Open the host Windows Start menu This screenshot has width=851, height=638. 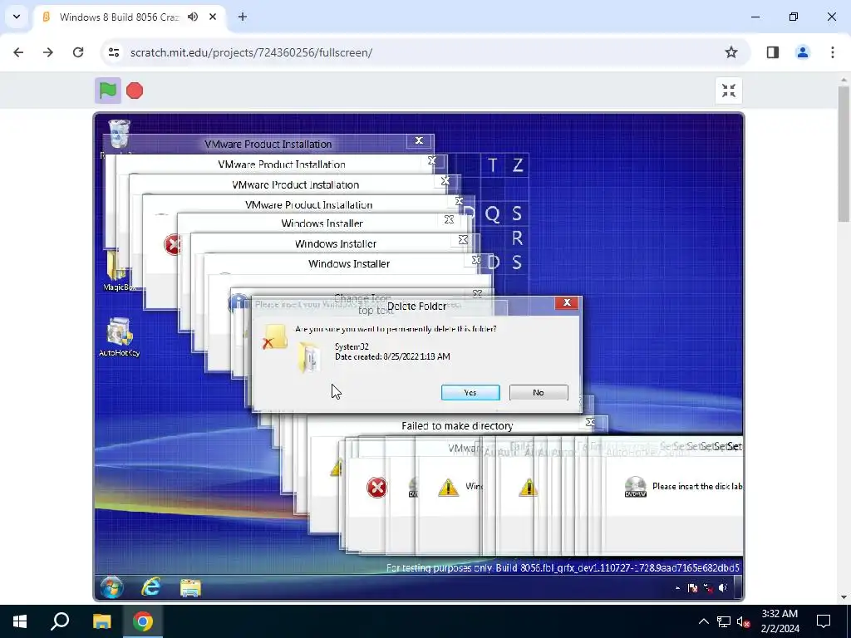[x=20, y=621]
